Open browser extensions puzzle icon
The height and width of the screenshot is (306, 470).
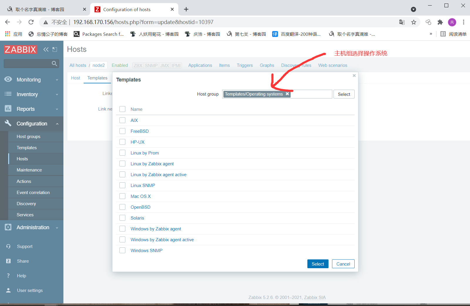click(x=440, y=22)
